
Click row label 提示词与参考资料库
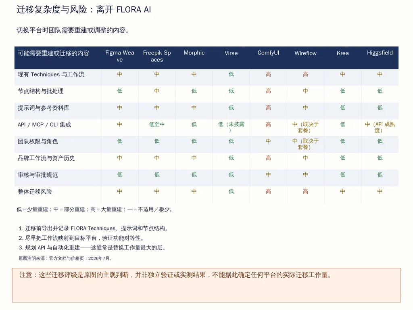point(44,108)
